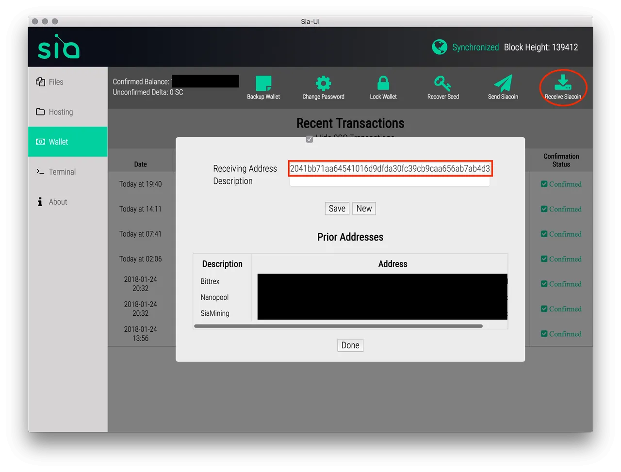Click the Unconfirmed Delta: 0 SC text
This screenshot has width=621, height=472.
pos(148,92)
